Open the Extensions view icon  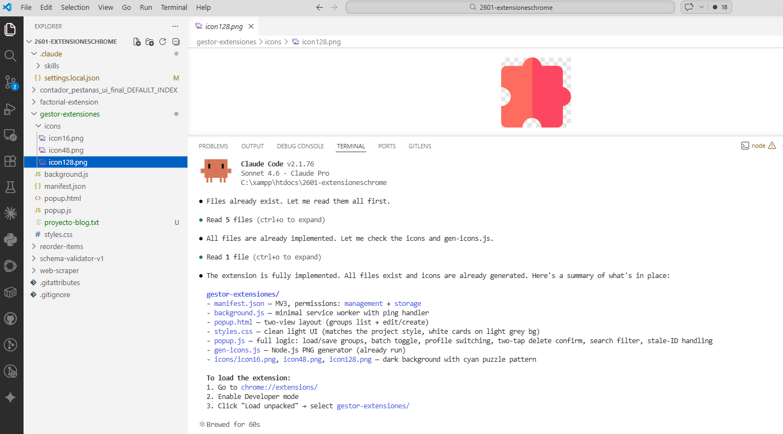[x=10, y=161]
